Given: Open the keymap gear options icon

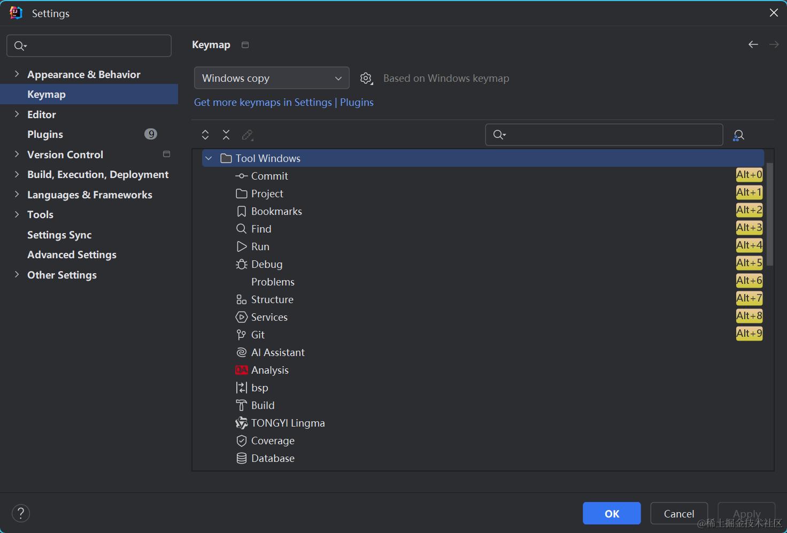Looking at the screenshot, I should click(366, 79).
